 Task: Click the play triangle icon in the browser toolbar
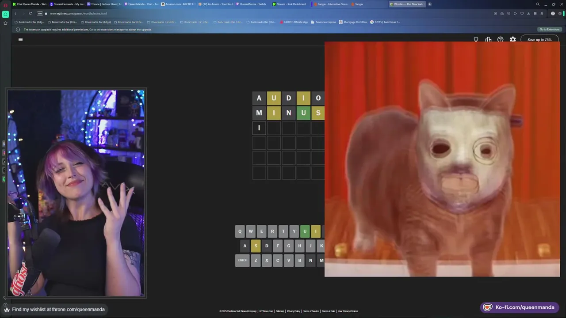tap(515, 13)
